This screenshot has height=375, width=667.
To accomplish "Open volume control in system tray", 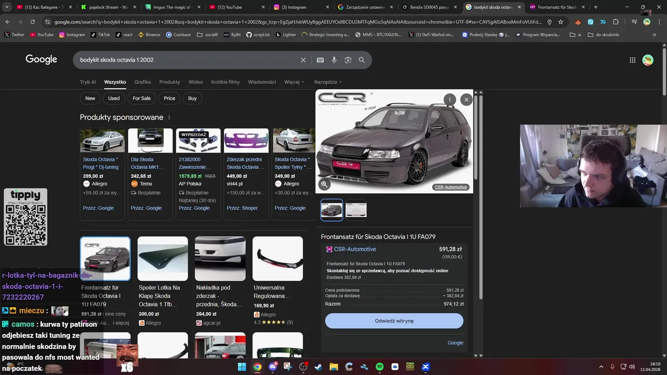I will [632, 367].
